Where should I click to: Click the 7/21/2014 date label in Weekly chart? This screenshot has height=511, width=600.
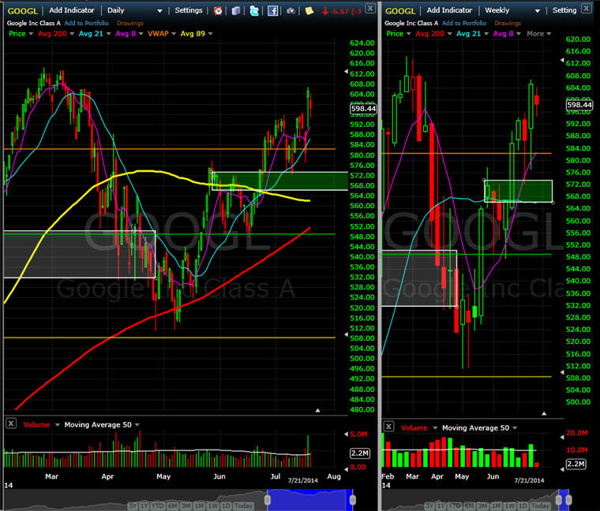tap(529, 480)
